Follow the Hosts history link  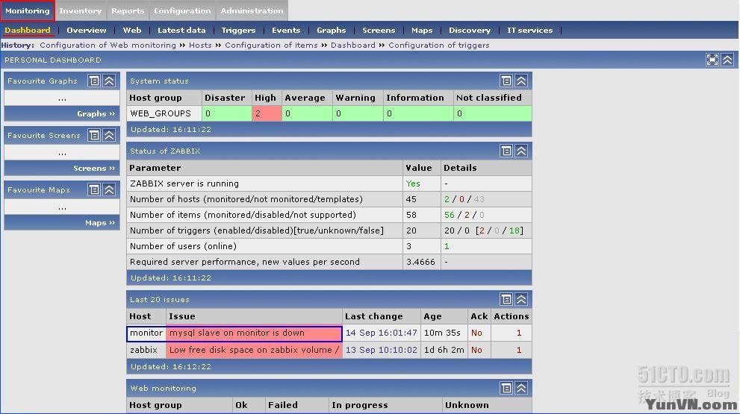(x=200, y=46)
